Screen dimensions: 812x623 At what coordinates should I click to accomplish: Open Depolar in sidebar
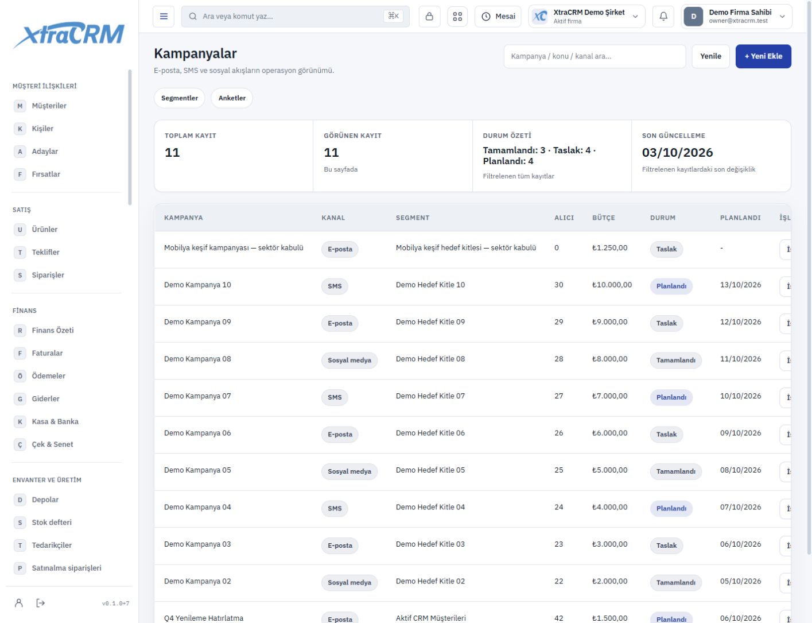click(67, 500)
